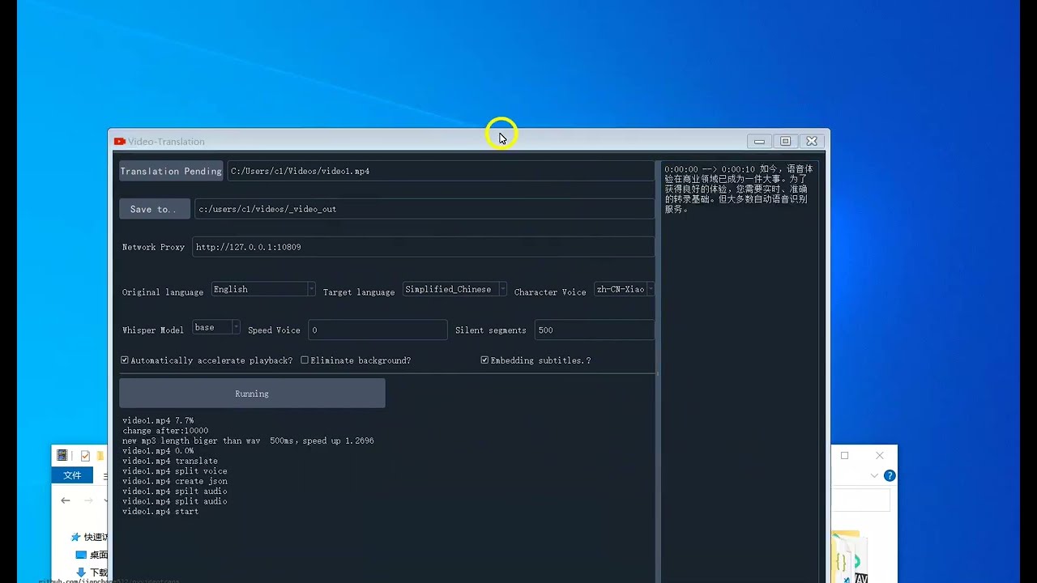Expand the Target language Simplified_Chinese dropdown
1037x583 pixels.
(x=455, y=289)
